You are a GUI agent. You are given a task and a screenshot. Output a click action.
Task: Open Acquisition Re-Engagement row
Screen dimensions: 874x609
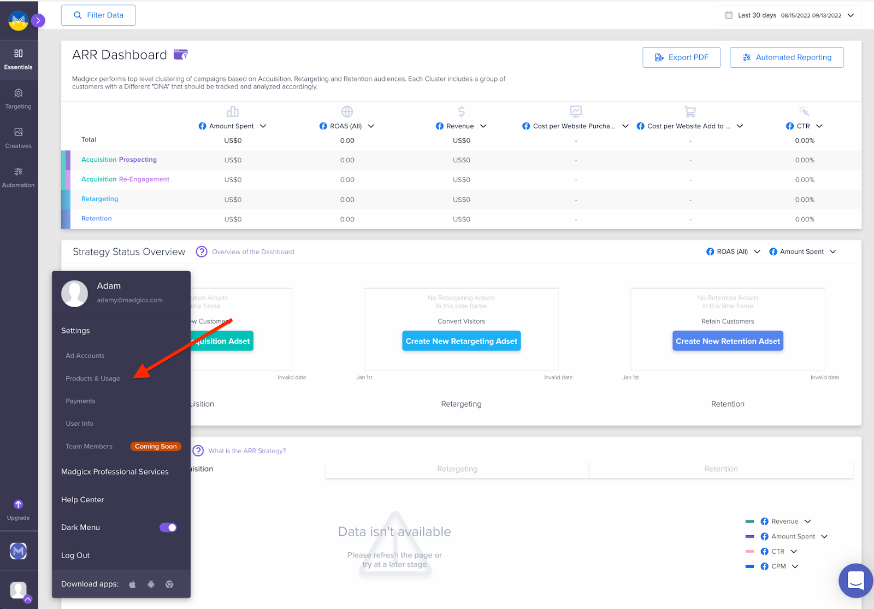pos(126,179)
